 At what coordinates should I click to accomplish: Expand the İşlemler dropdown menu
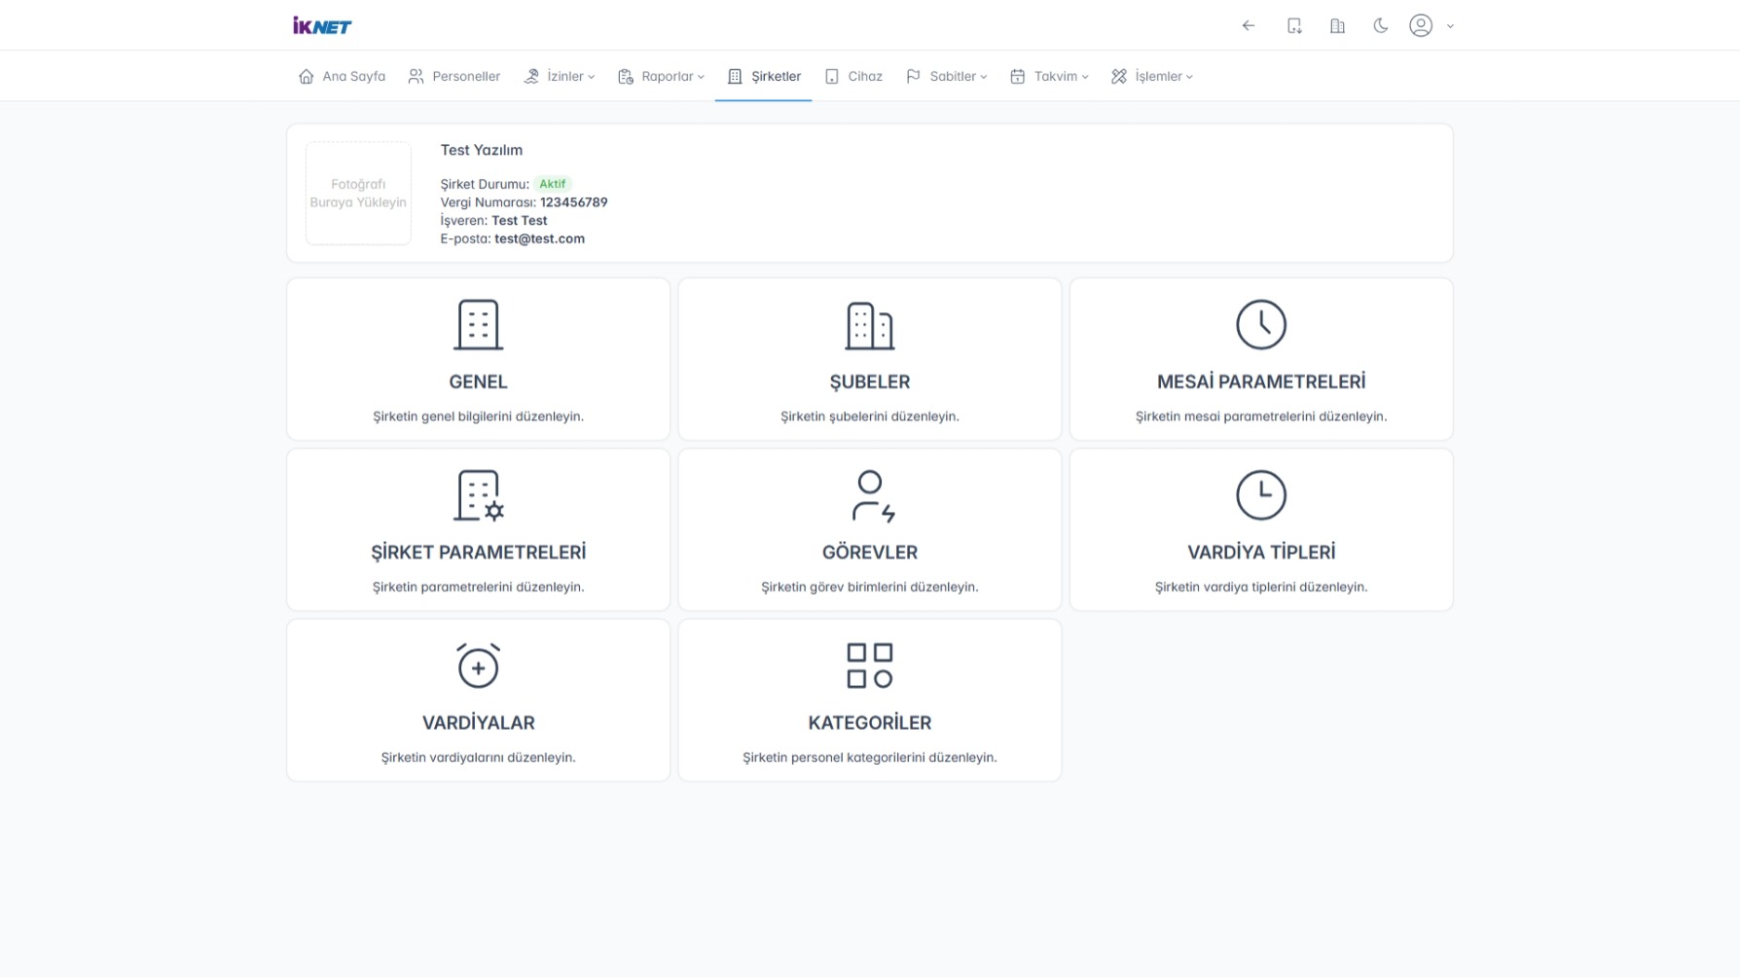(x=1152, y=76)
